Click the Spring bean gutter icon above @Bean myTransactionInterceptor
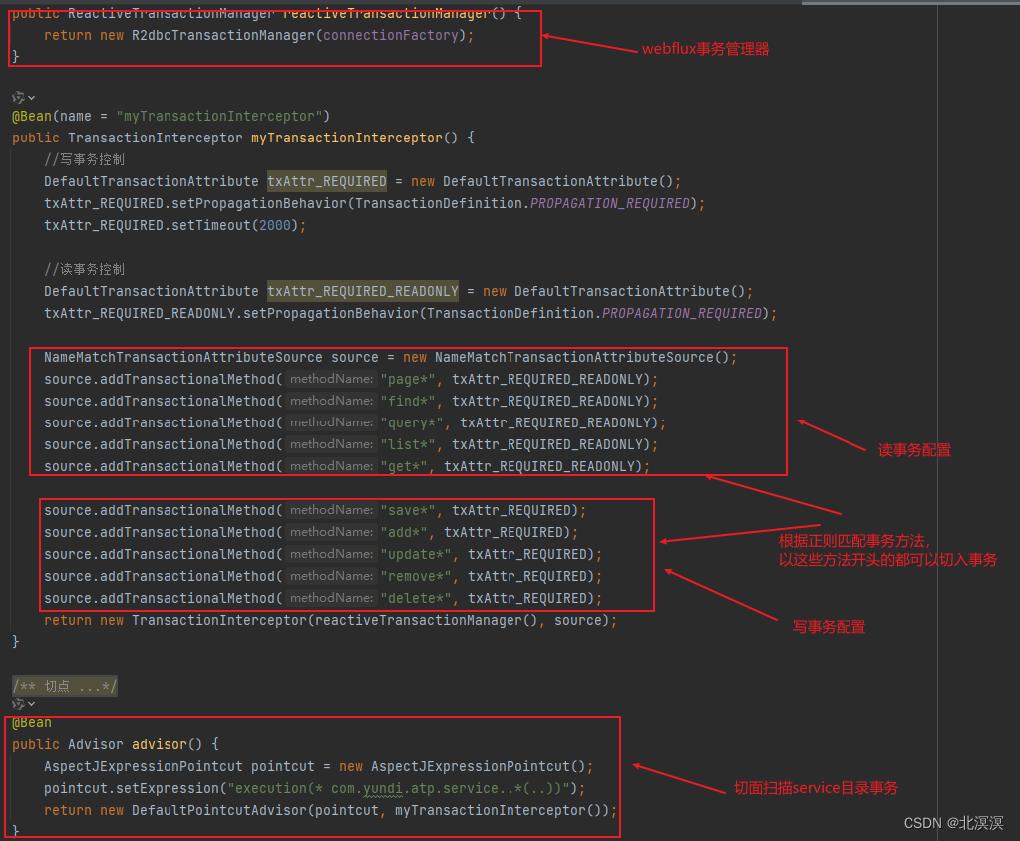The height and width of the screenshot is (841, 1020). click(16, 98)
